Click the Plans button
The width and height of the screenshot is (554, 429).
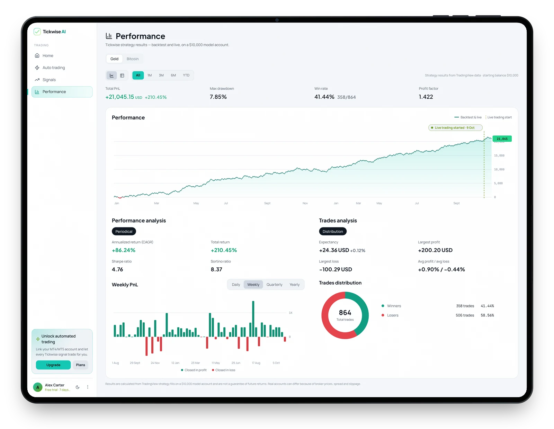(x=80, y=365)
